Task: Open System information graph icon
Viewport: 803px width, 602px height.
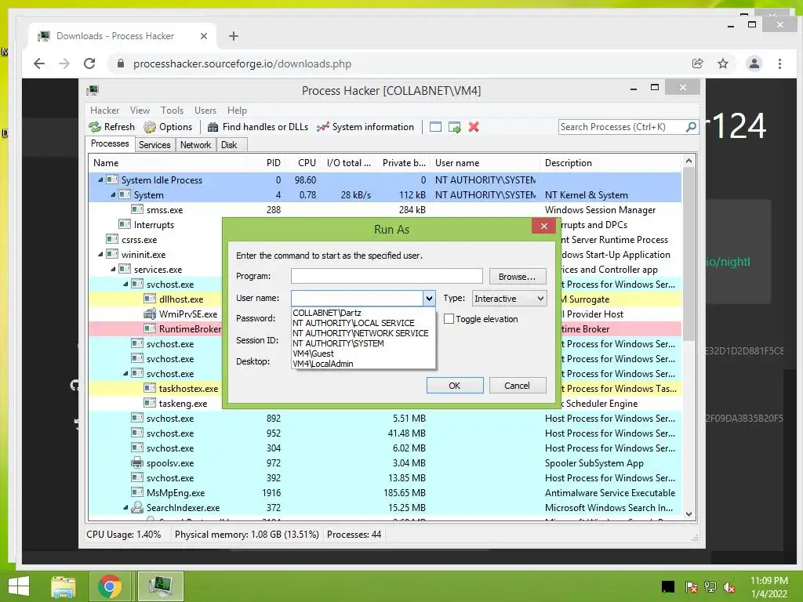Action: (322, 127)
